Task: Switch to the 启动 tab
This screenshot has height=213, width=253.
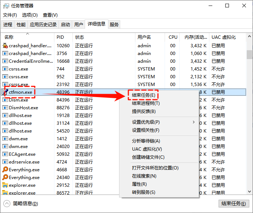Action: tap(65, 24)
